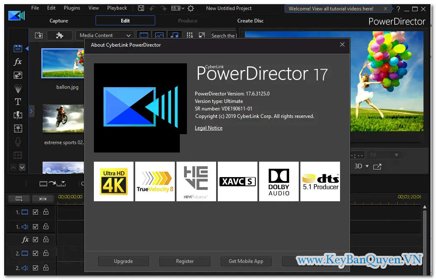The height and width of the screenshot is (280, 436).
Task: Click the help question mark icon
Action: pos(398,9)
